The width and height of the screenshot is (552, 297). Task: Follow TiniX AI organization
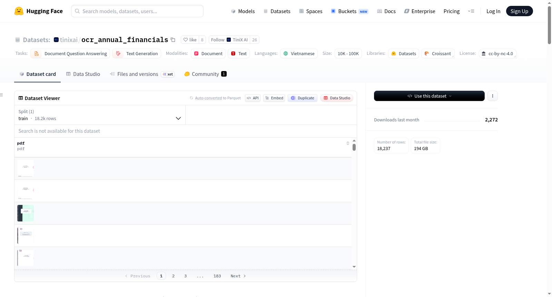coord(229,40)
